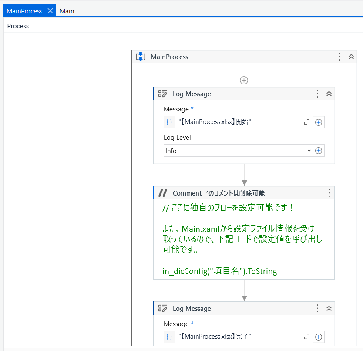Click the Log Level label
The width and height of the screenshot is (363, 351).
tap(177, 138)
